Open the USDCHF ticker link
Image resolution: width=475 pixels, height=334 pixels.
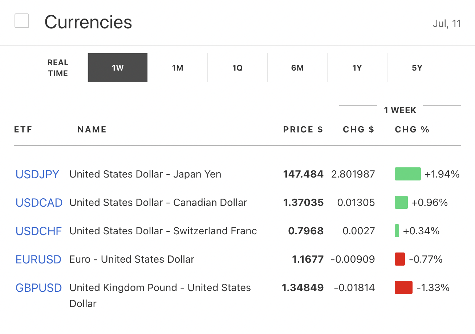pyautogui.click(x=39, y=231)
